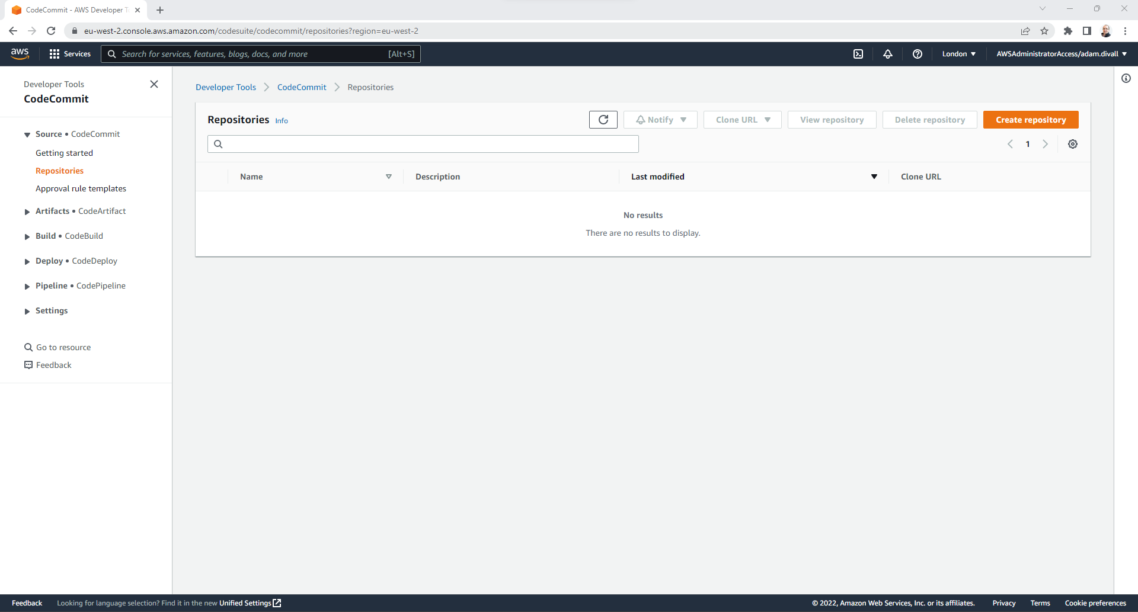Image resolution: width=1138 pixels, height=612 pixels.
Task: Go to next page of repositories
Action: (1046, 144)
